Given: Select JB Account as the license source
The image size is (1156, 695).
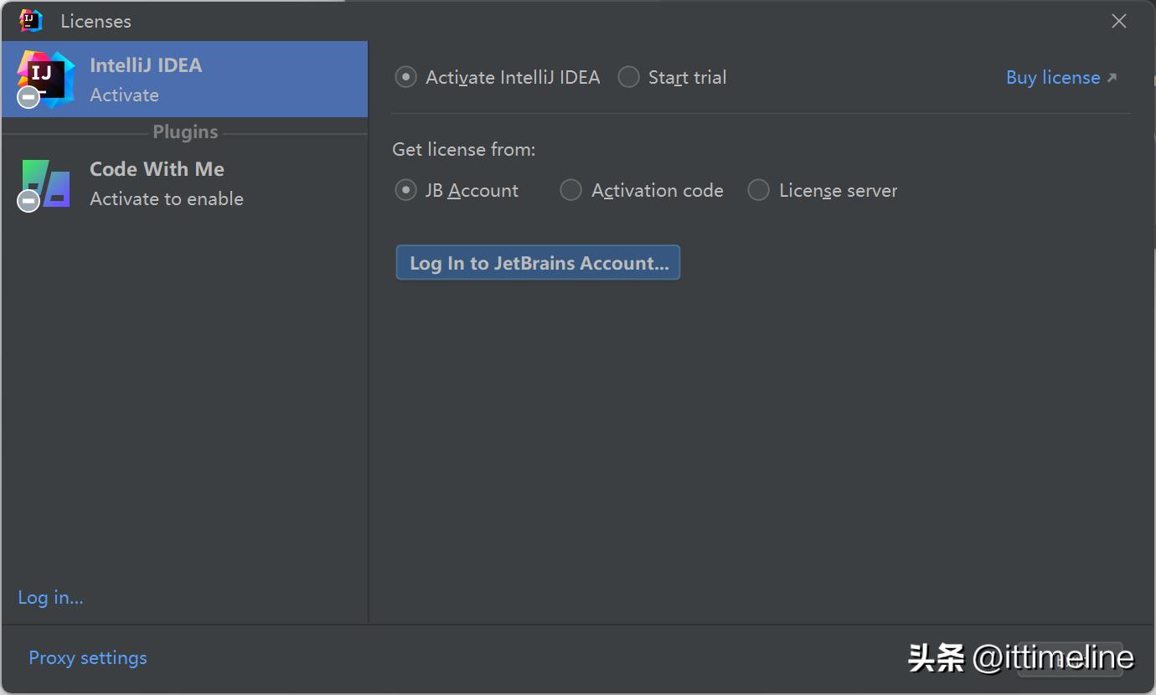Looking at the screenshot, I should click(x=457, y=190).
